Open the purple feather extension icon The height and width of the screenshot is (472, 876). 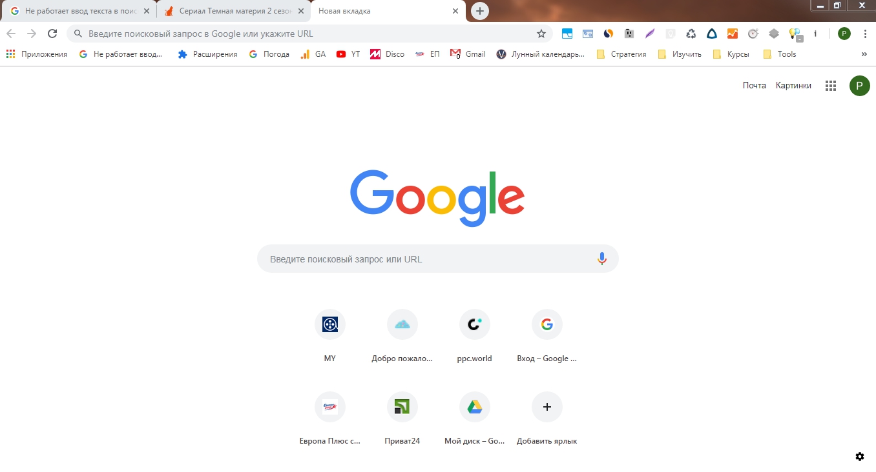[x=650, y=34]
